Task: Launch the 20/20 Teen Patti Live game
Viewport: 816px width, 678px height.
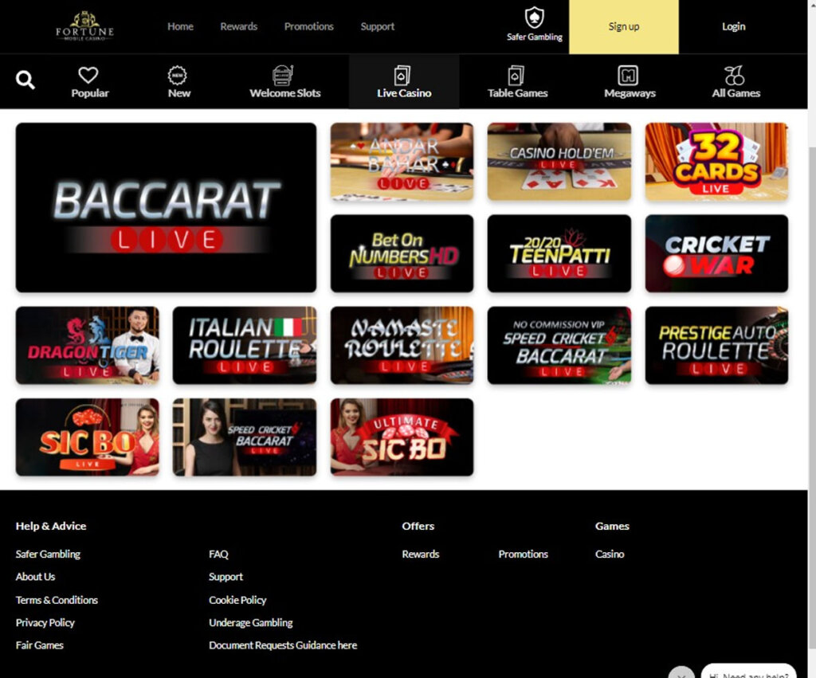Action: coord(559,253)
